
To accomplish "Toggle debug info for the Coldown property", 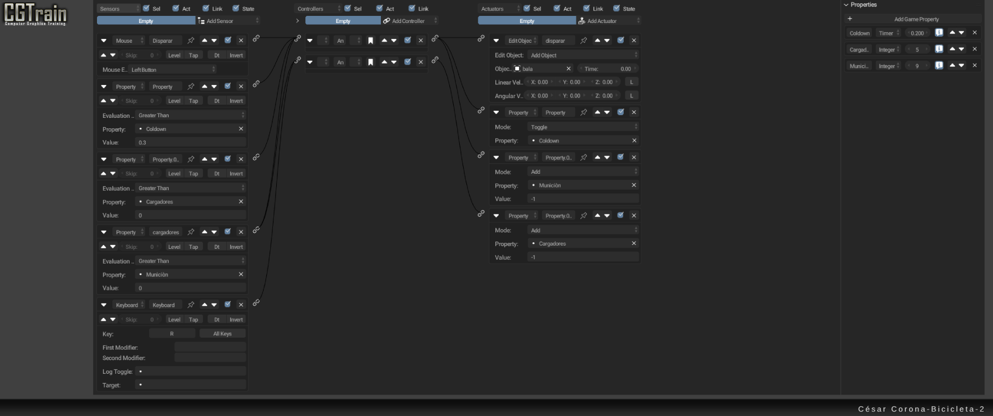I will [939, 33].
